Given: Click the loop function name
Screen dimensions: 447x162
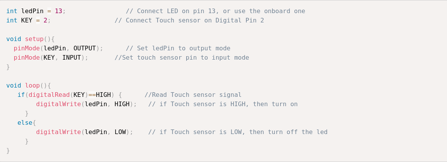Looking at the screenshot, I should (32, 86).
